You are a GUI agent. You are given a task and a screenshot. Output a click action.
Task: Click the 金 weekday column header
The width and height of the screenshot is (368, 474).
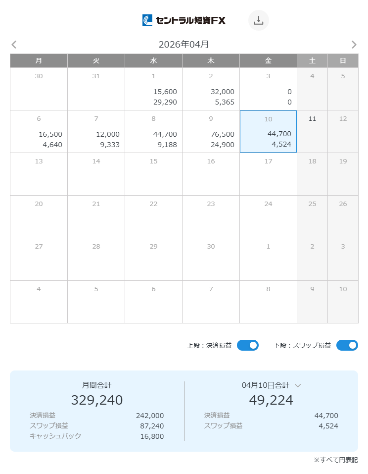coord(268,61)
